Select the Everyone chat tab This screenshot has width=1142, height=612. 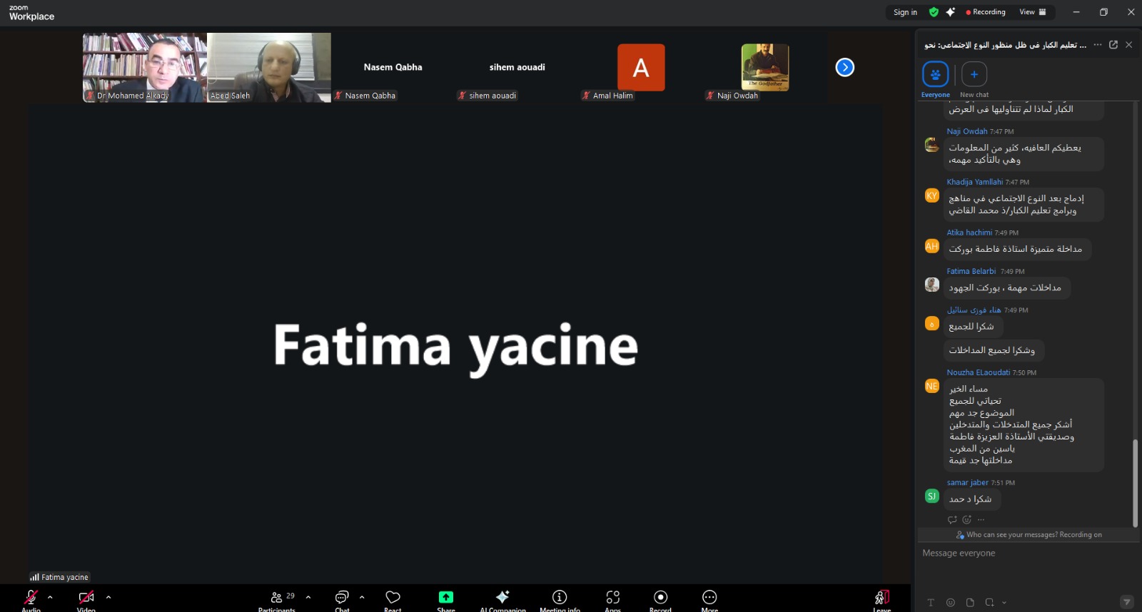pos(935,75)
